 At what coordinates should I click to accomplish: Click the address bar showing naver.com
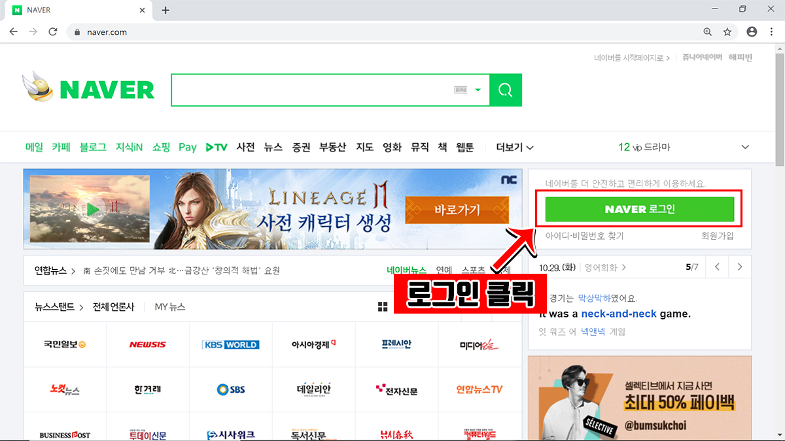point(386,31)
